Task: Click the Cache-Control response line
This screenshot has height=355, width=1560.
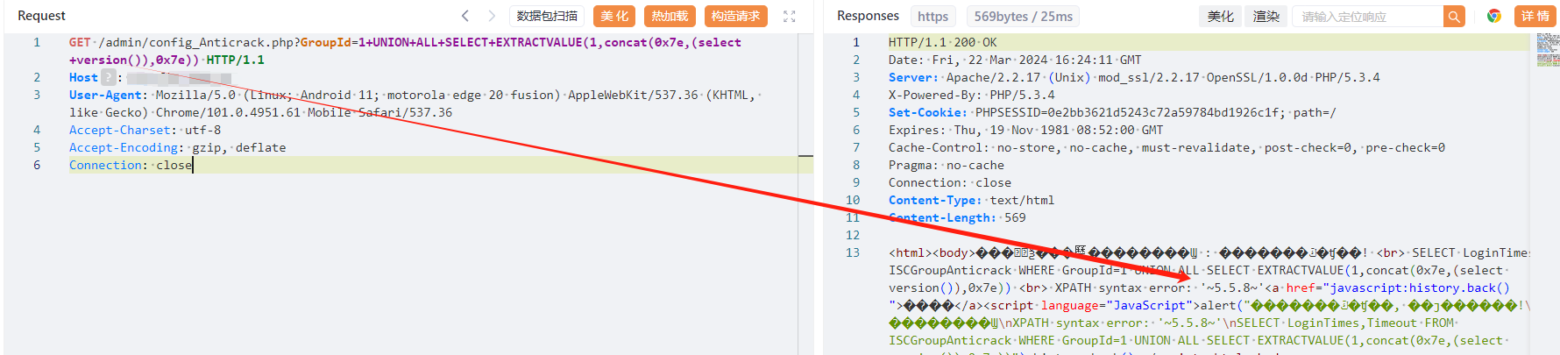Action: coord(1166,147)
